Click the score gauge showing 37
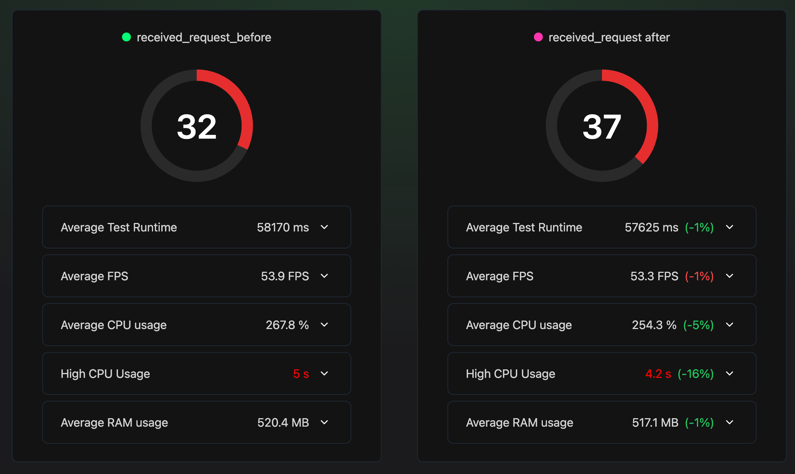795x474 pixels. pos(602,126)
